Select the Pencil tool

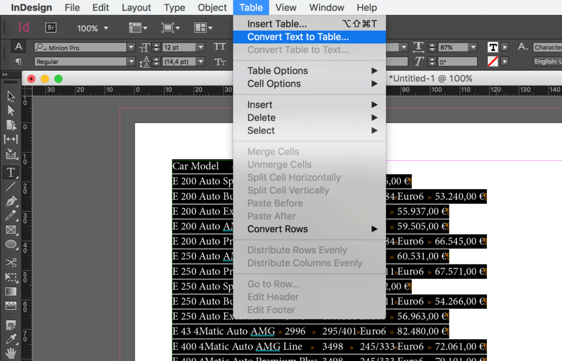(11, 215)
